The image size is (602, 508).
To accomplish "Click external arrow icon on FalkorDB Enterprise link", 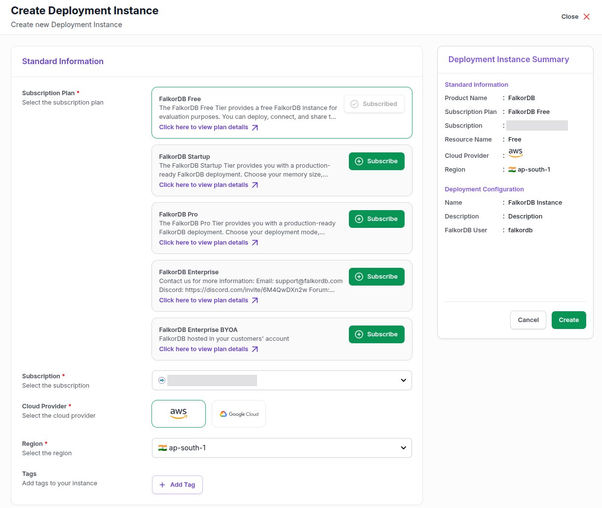I will (255, 301).
